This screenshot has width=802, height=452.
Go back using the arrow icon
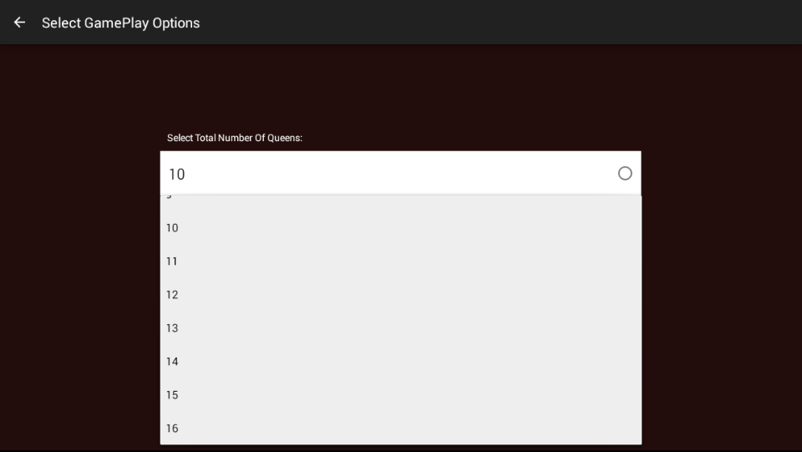click(x=19, y=23)
